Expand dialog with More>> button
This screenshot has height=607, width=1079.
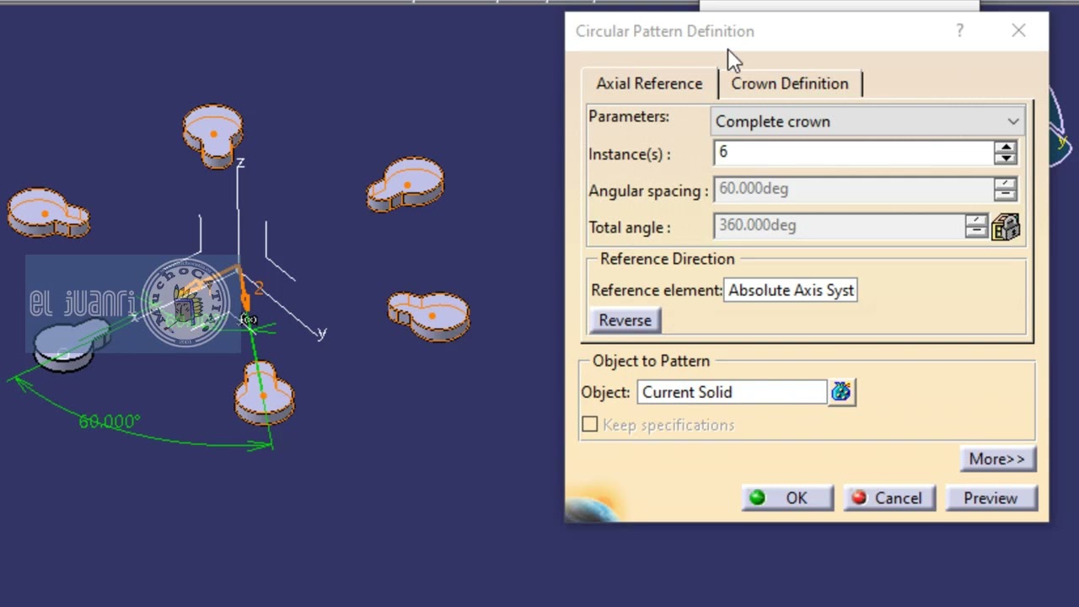996,459
